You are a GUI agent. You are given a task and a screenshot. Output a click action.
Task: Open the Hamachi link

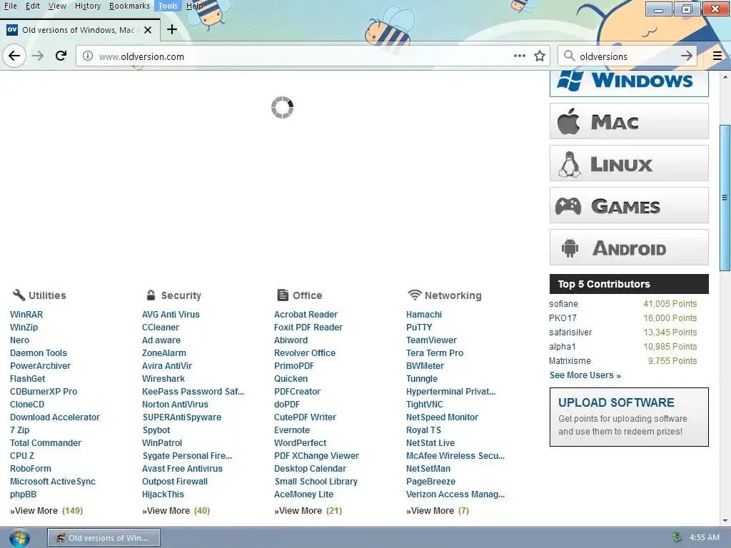tap(424, 315)
